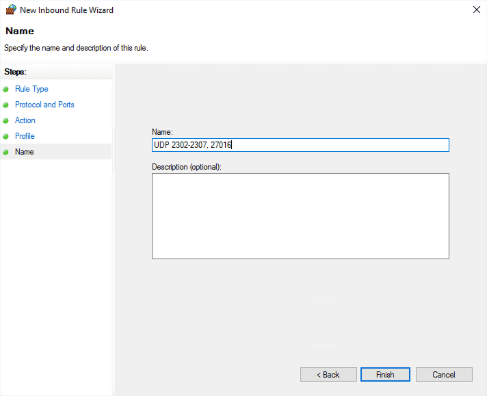Click the green bullet beside Action step

coord(6,120)
